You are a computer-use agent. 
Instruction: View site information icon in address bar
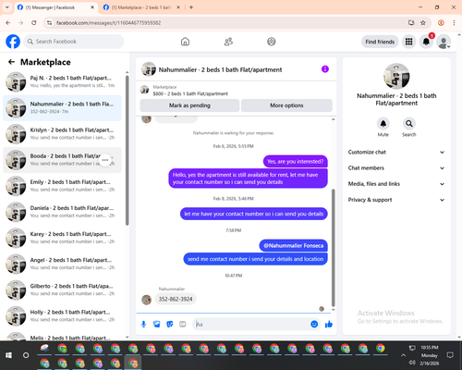(x=49, y=23)
